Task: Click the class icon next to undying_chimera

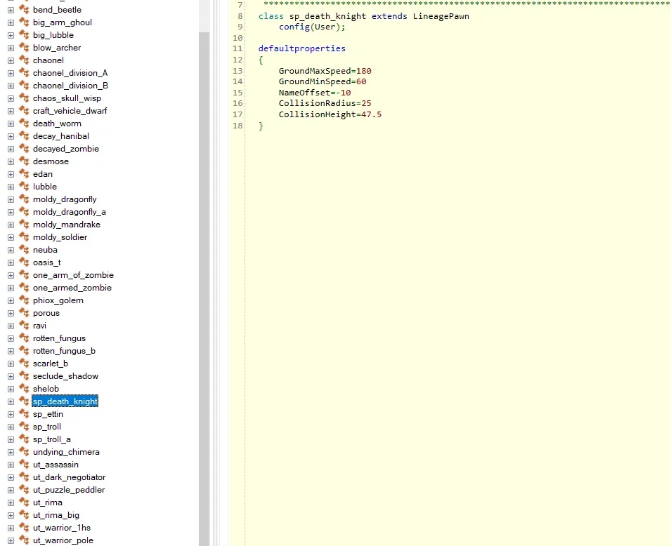Action: (24, 452)
